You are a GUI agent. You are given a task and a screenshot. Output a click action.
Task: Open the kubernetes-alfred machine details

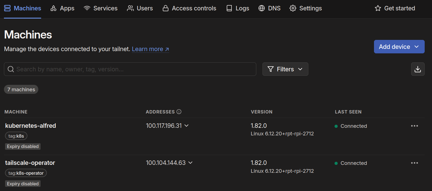tap(30, 126)
